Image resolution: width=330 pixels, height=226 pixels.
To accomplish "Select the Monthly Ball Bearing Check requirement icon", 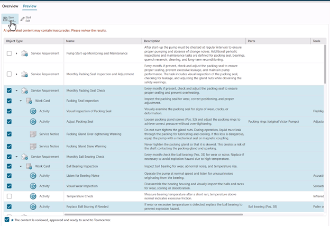I will (x=24, y=157).
